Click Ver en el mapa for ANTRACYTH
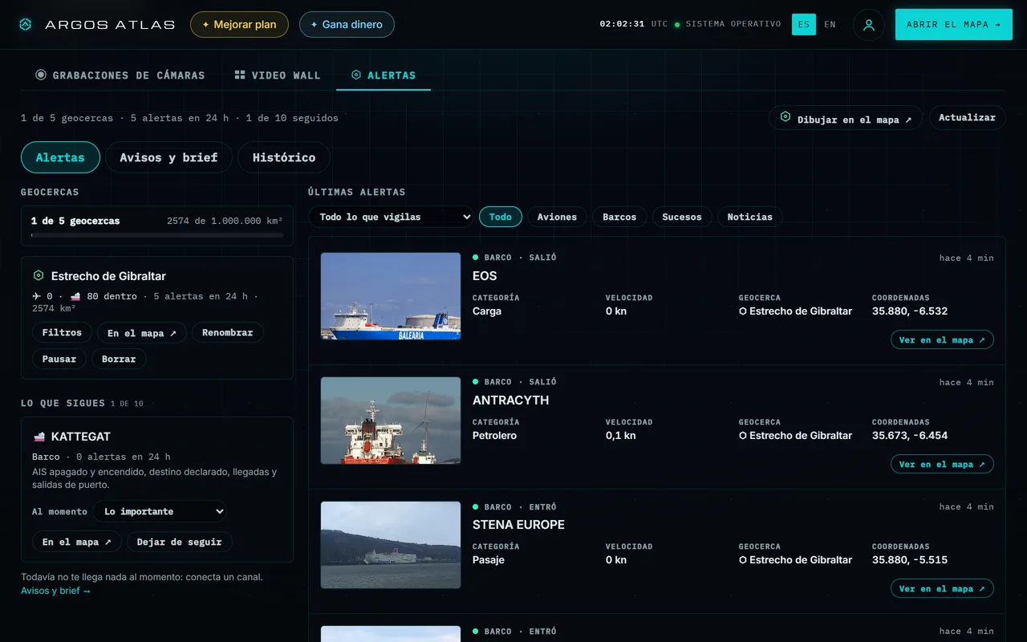The height and width of the screenshot is (642, 1027). point(942,465)
